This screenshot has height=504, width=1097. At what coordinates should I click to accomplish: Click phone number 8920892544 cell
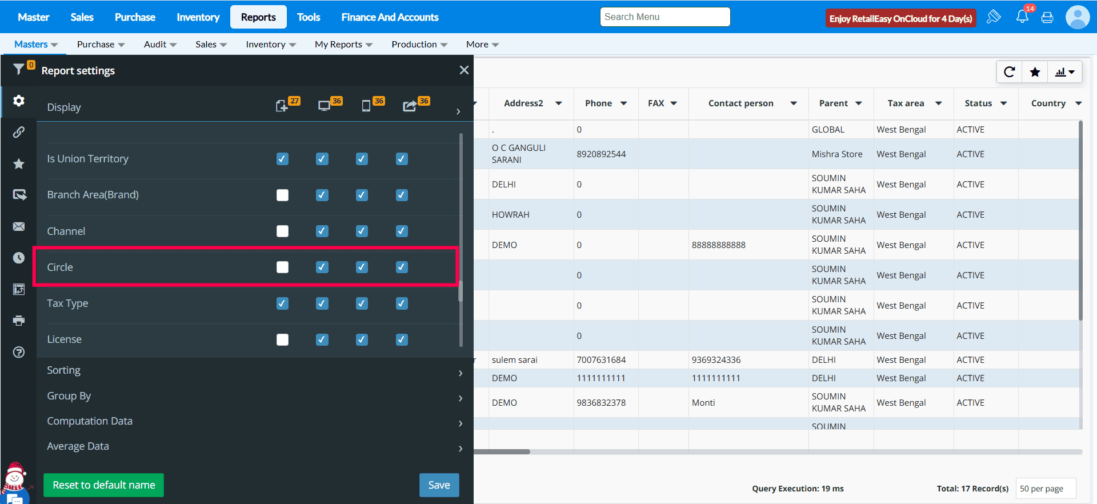click(x=606, y=154)
